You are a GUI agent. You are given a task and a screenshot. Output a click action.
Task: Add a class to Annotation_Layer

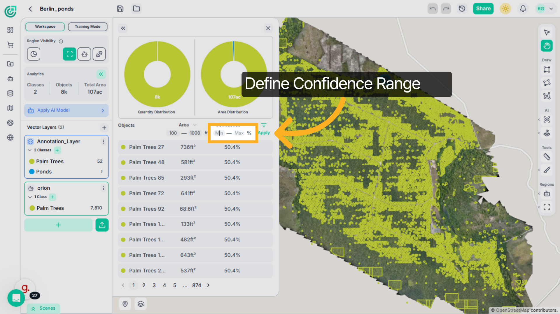(x=57, y=150)
